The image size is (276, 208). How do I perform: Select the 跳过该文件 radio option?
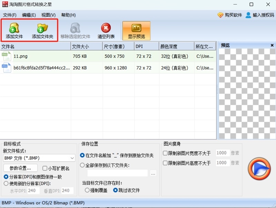[115, 190]
